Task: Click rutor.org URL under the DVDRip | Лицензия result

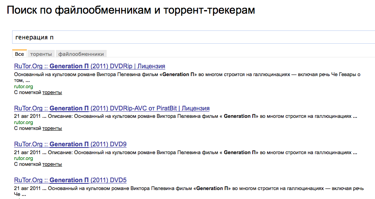Action: coord(23,87)
